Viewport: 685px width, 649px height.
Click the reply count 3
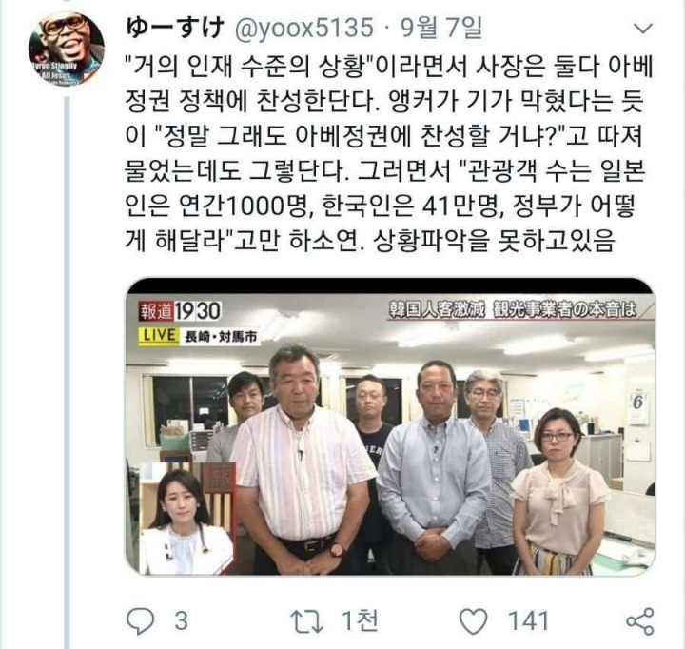(182, 621)
